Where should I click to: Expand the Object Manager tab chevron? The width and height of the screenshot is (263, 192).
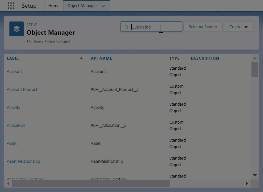click(103, 6)
